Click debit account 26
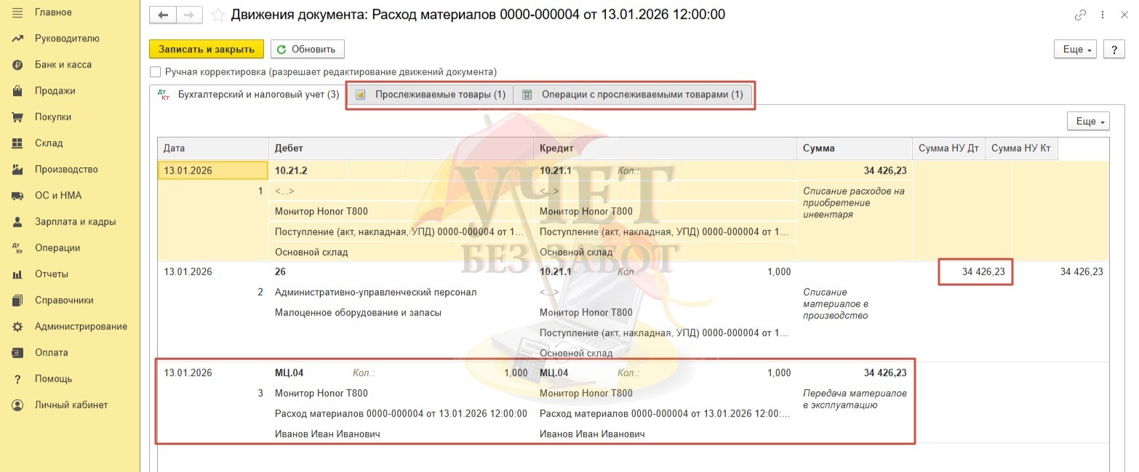 pyautogui.click(x=281, y=271)
